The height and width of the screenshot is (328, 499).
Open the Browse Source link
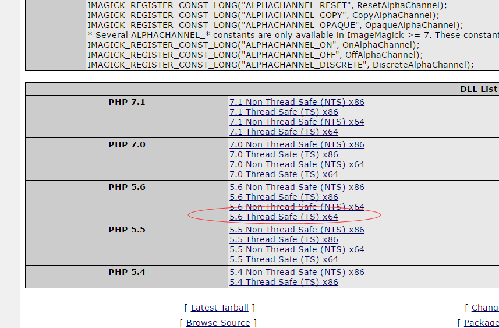tap(218, 323)
